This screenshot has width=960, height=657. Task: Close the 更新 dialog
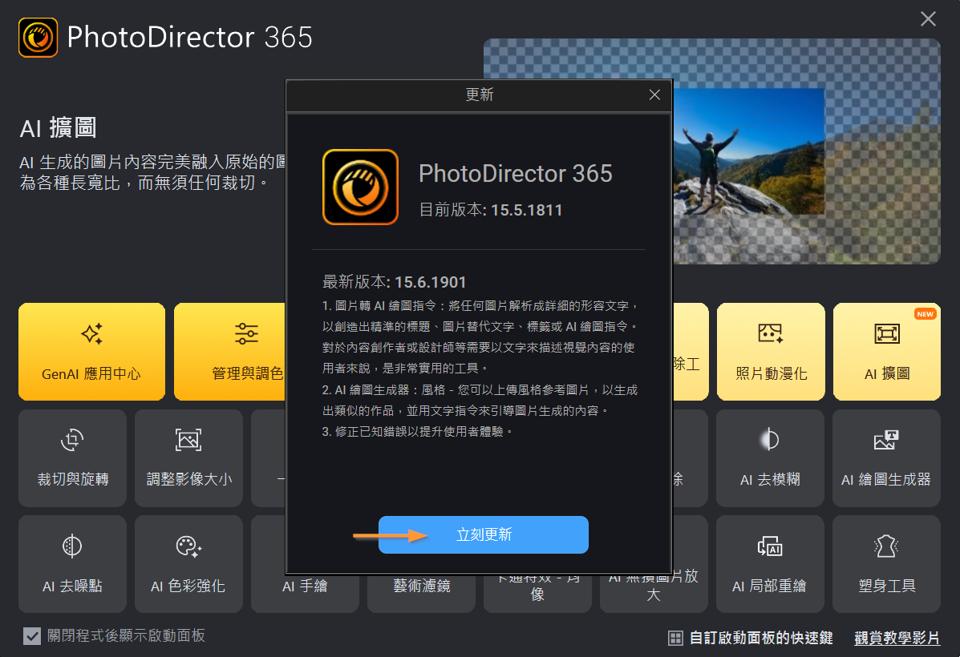(x=654, y=95)
